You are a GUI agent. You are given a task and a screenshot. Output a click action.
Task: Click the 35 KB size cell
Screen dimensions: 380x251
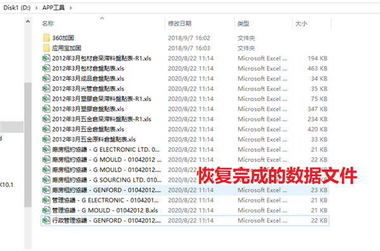(319, 89)
